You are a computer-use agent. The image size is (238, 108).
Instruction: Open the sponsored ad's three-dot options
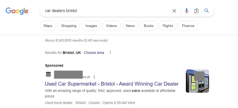[x=94, y=77]
